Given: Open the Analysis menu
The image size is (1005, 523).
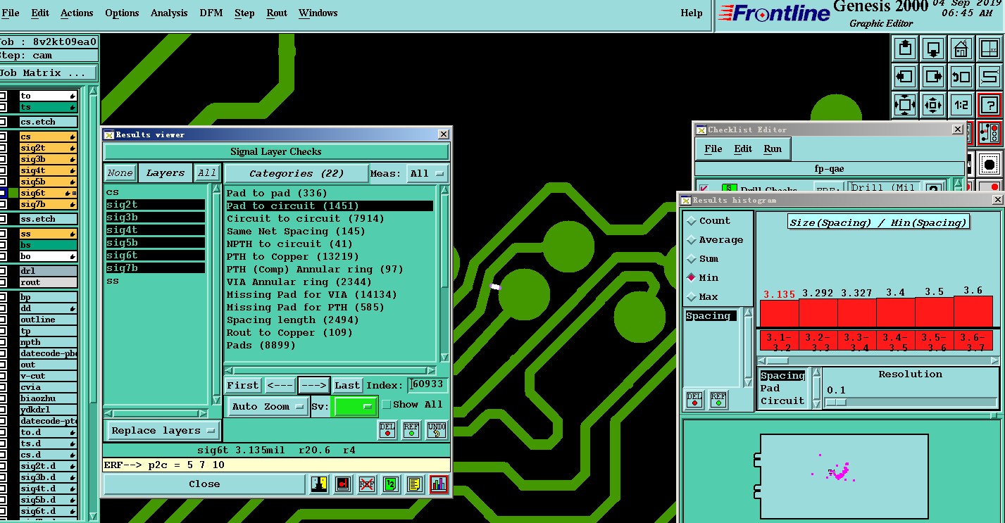Looking at the screenshot, I should pos(169,13).
